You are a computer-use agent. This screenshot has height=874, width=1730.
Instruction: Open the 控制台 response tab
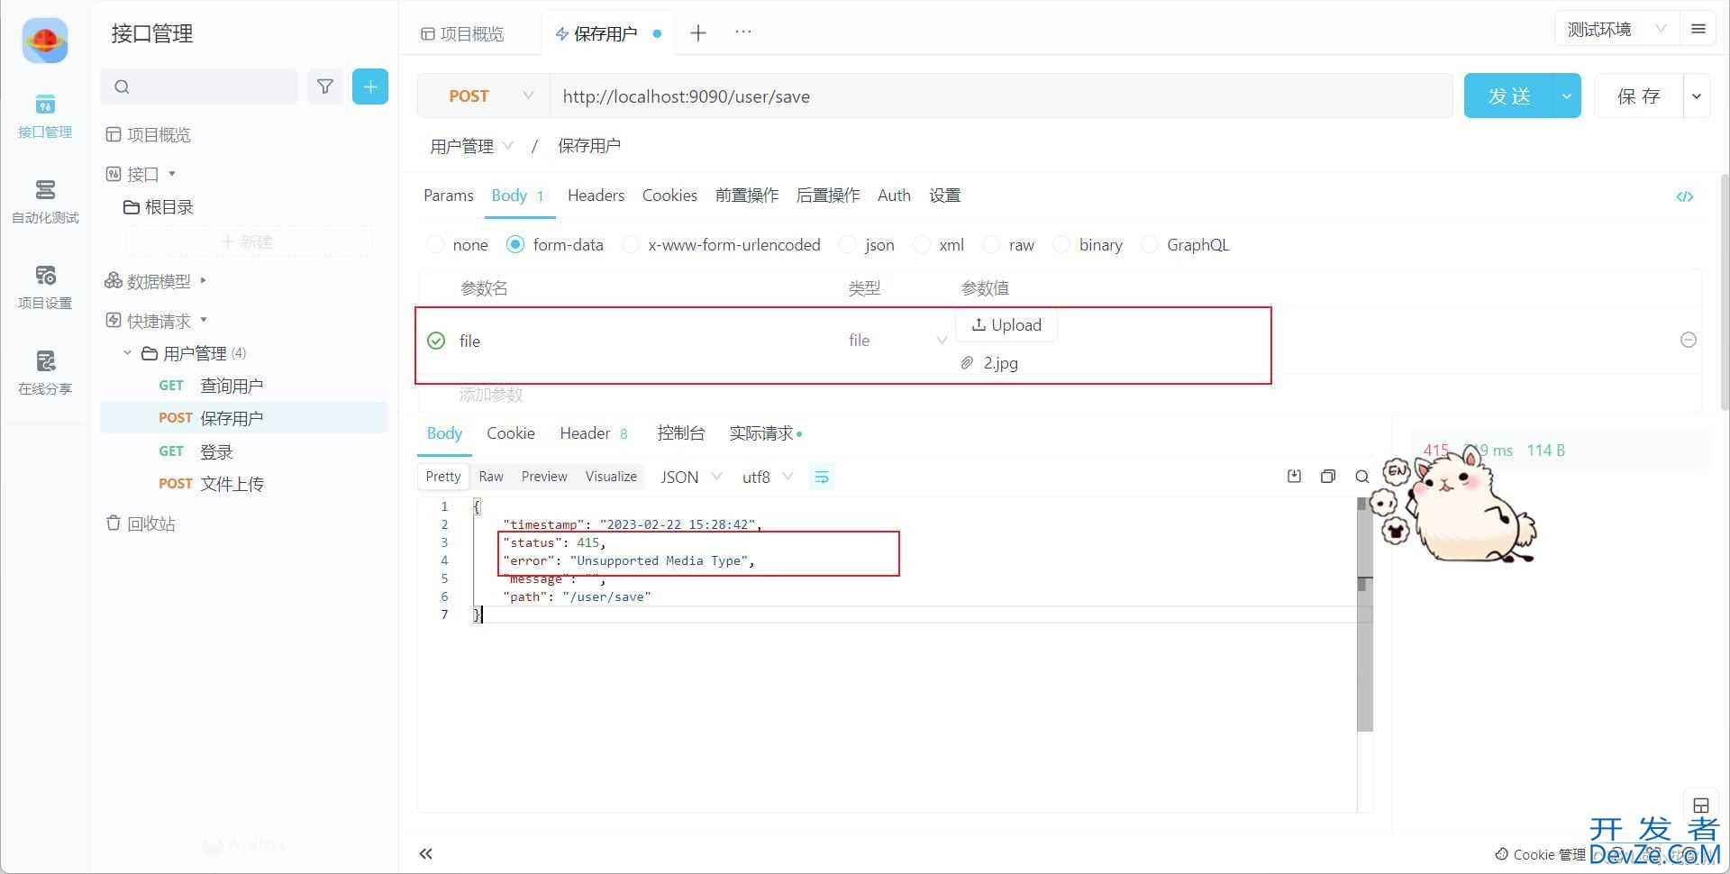coord(681,433)
